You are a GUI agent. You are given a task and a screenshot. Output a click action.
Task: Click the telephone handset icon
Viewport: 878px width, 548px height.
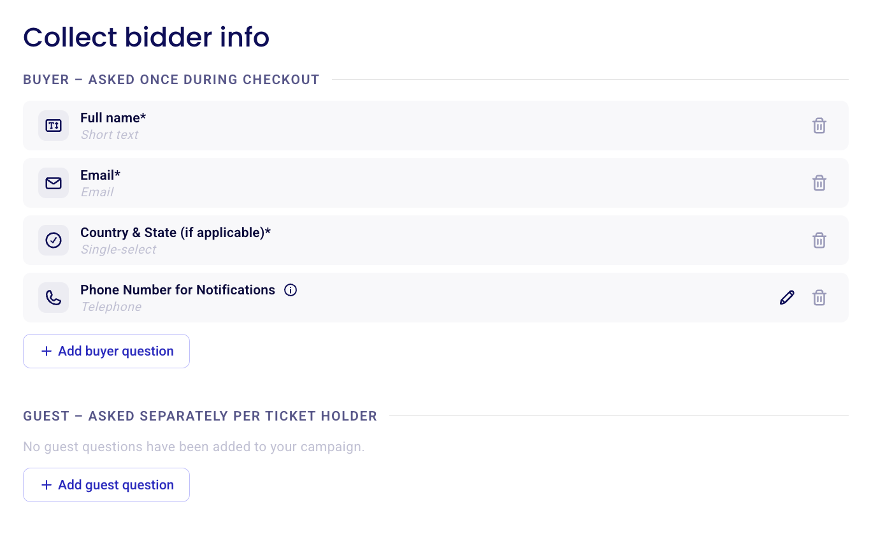point(54,298)
